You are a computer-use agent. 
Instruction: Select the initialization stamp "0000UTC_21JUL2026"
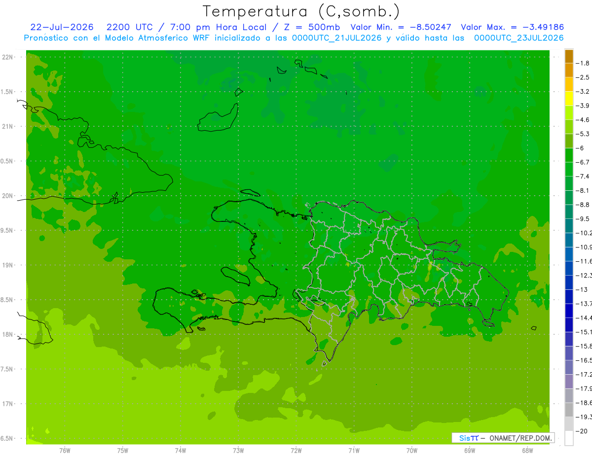336,38
